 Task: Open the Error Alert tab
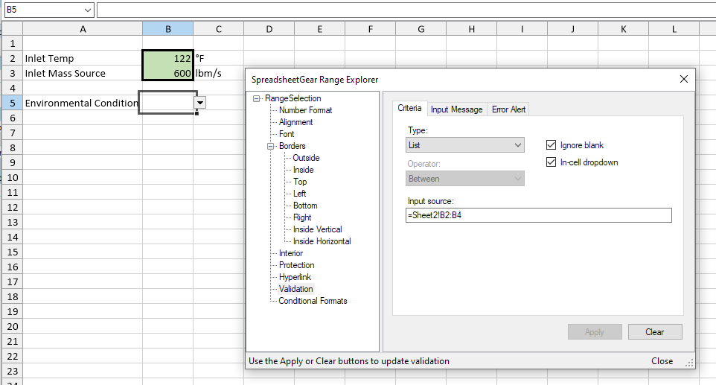point(509,109)
